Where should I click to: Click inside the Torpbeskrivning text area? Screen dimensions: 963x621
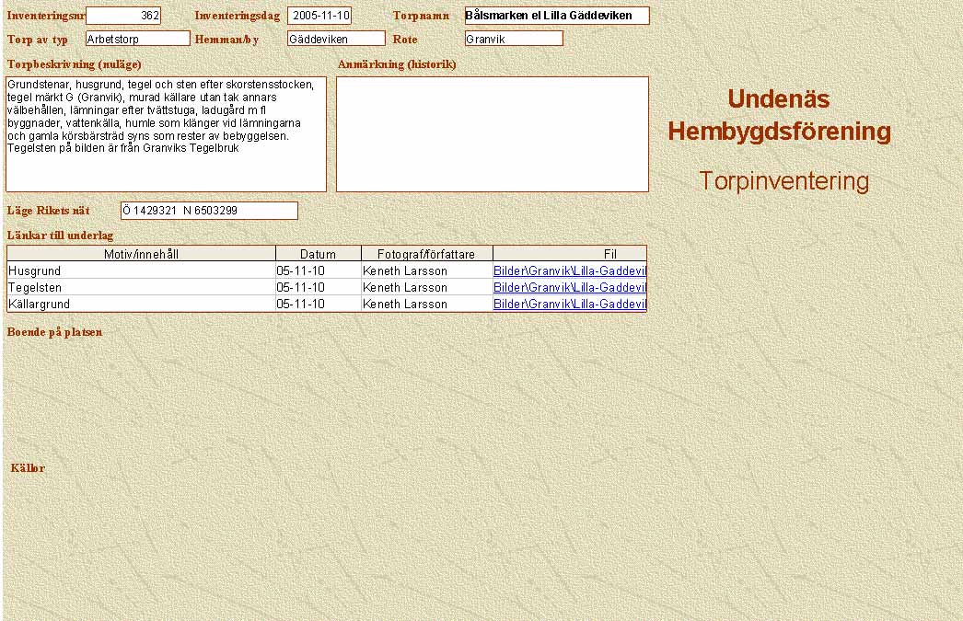[x=166, y=133]
